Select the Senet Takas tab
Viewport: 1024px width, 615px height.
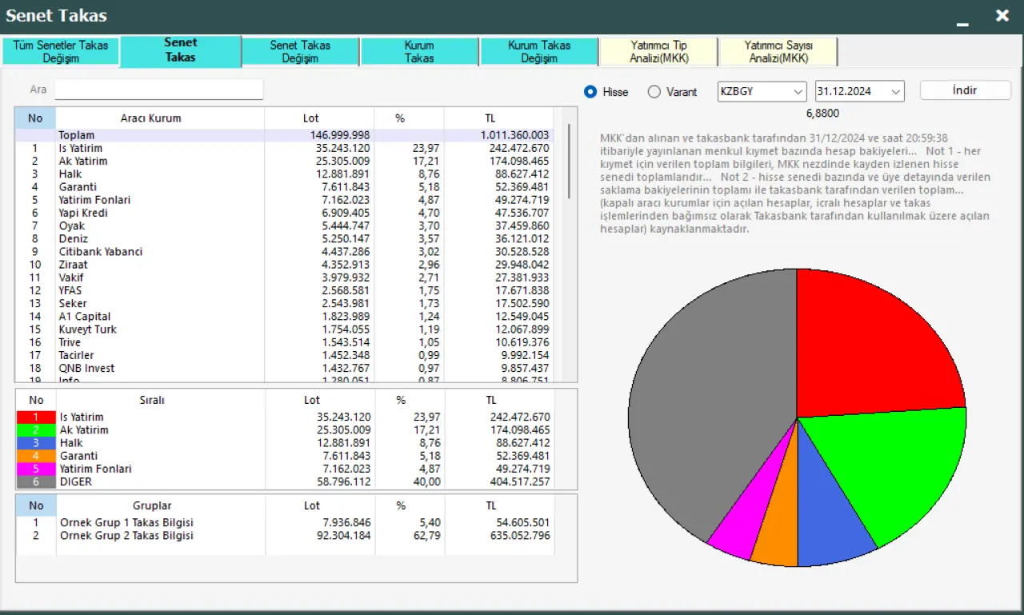181,50
